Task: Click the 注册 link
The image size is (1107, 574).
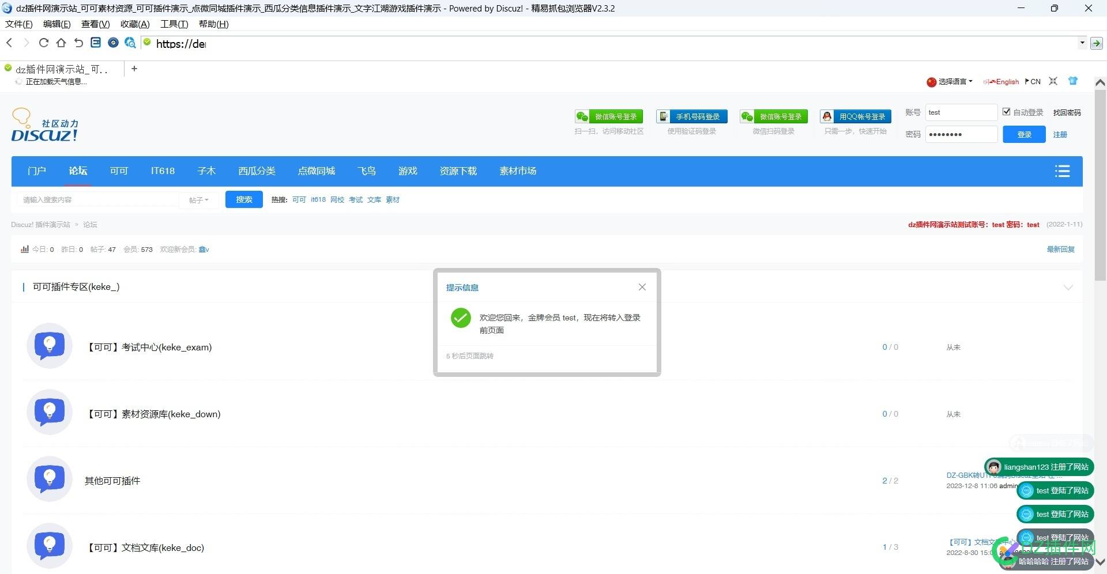Action: point(1060,134)
